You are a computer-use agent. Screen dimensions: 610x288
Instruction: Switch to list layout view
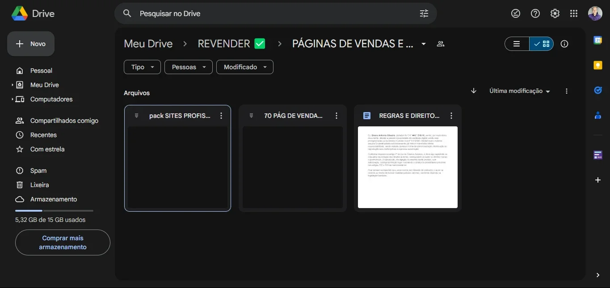click(x=517, y=44)
